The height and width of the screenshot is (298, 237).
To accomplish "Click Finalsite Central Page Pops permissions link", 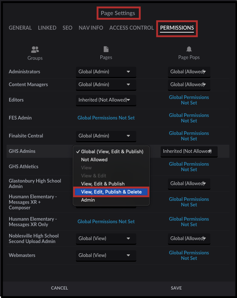I will (x=189, y=136).
